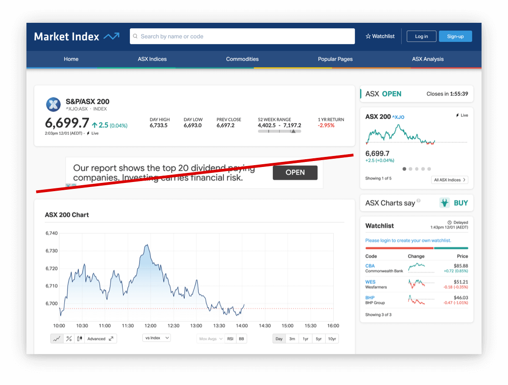The height and width of the screenshot is (385, 508).
Task: Select the percent chart mode icon
Action: pos(69,338)
